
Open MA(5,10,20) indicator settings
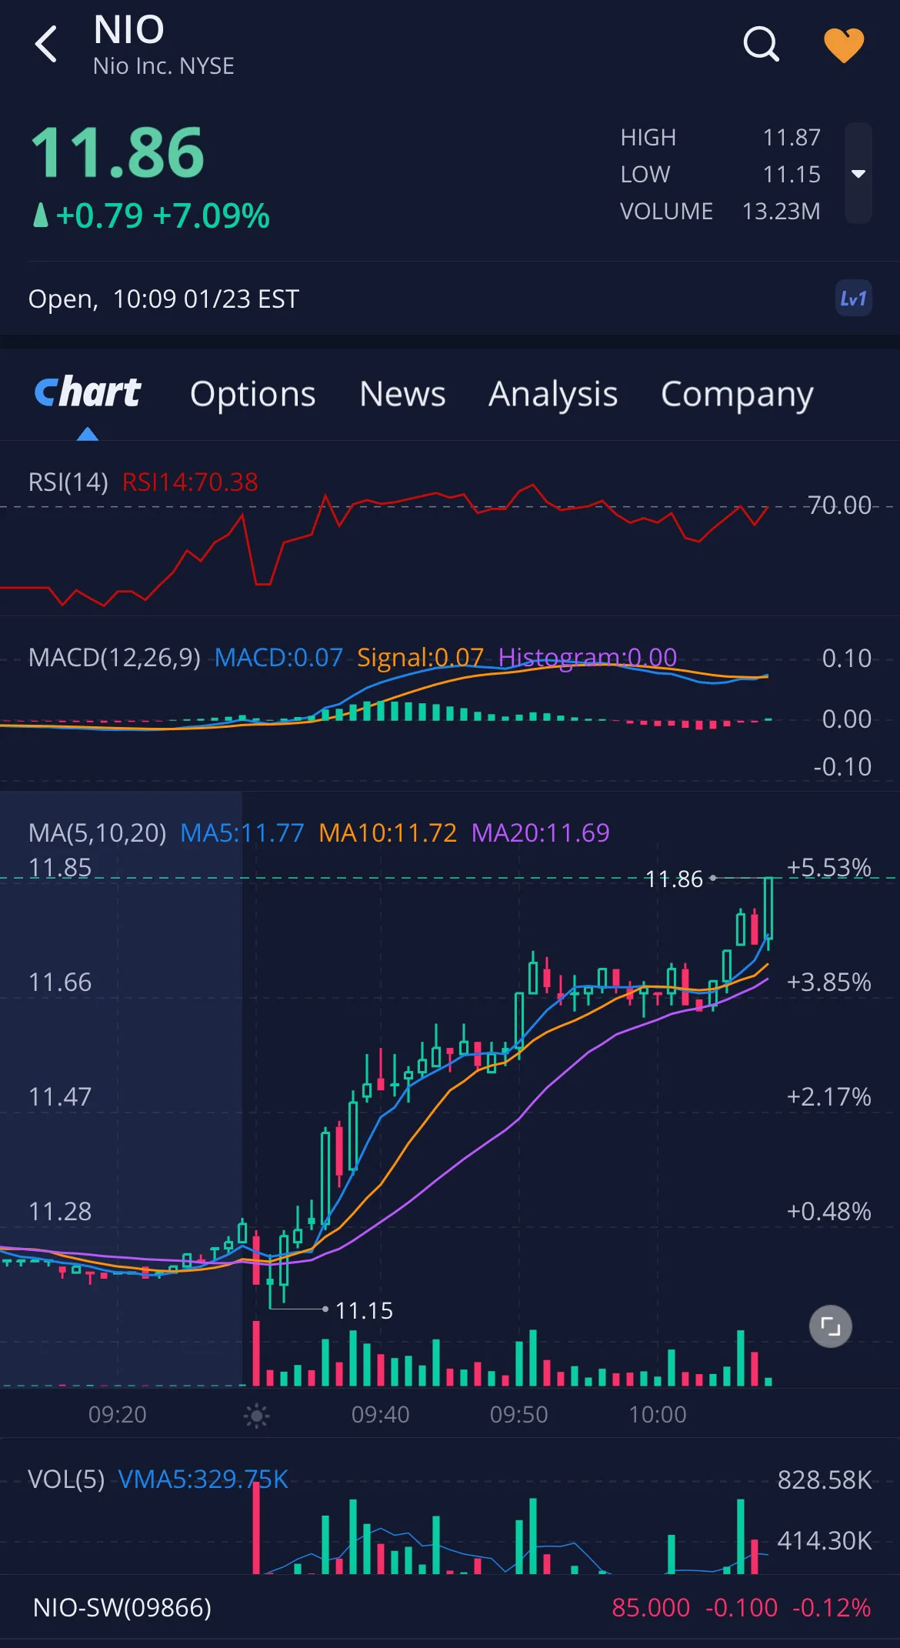coord(97,833)
